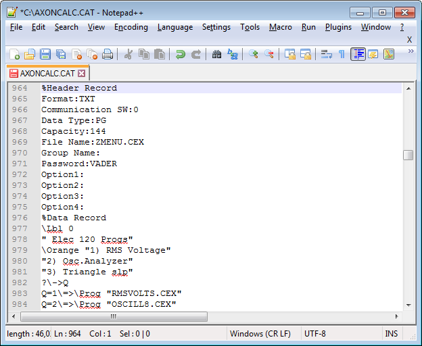Open the Encoding menu
Viewport: 422px width, 346px height.
click(x=131, y=27)
